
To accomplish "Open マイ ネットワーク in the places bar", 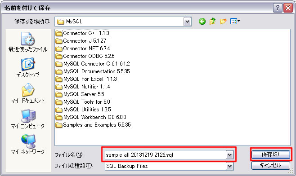I will pos(28,144).
